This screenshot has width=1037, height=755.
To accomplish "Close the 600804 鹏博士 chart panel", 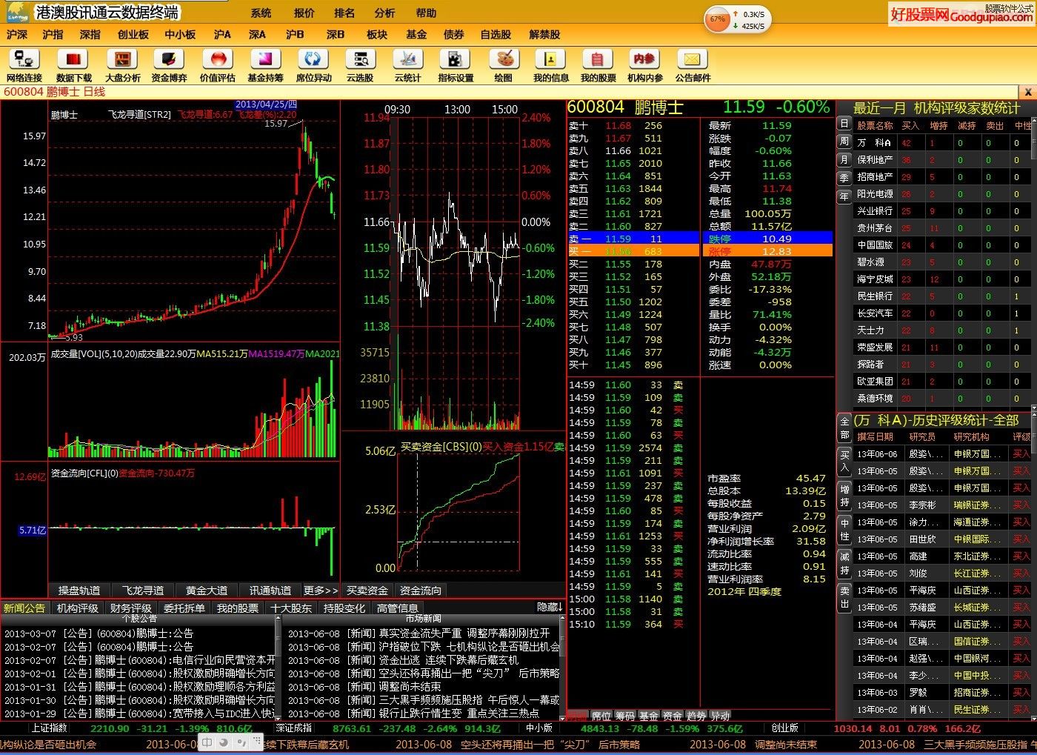I will pos(1028,92).
